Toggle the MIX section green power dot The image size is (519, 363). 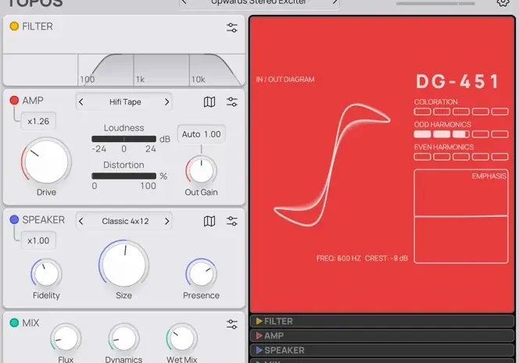[14, 322]
